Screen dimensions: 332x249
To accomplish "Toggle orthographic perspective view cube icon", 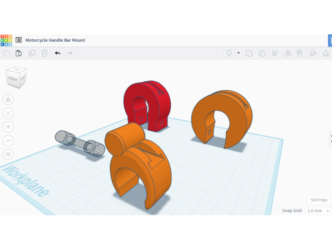I will click(8, 155).
